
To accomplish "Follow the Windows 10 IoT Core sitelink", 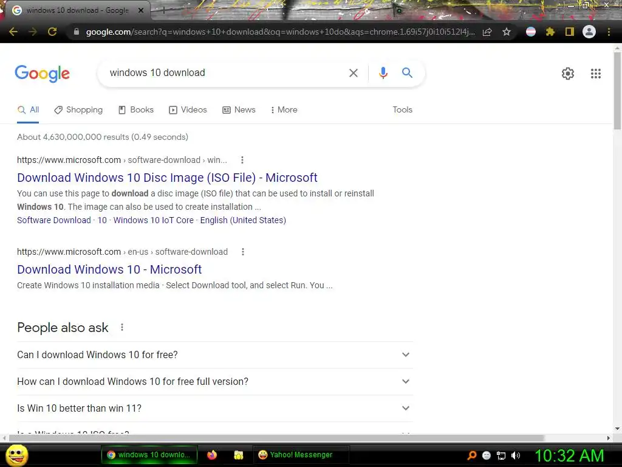I will pos(153,220).
